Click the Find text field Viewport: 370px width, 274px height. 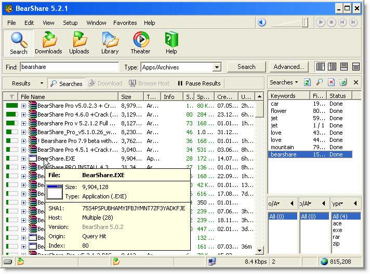[x=70, y=67]
